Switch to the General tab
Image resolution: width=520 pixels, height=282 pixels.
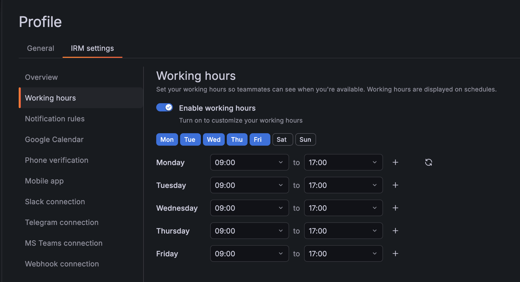[40, 48]
